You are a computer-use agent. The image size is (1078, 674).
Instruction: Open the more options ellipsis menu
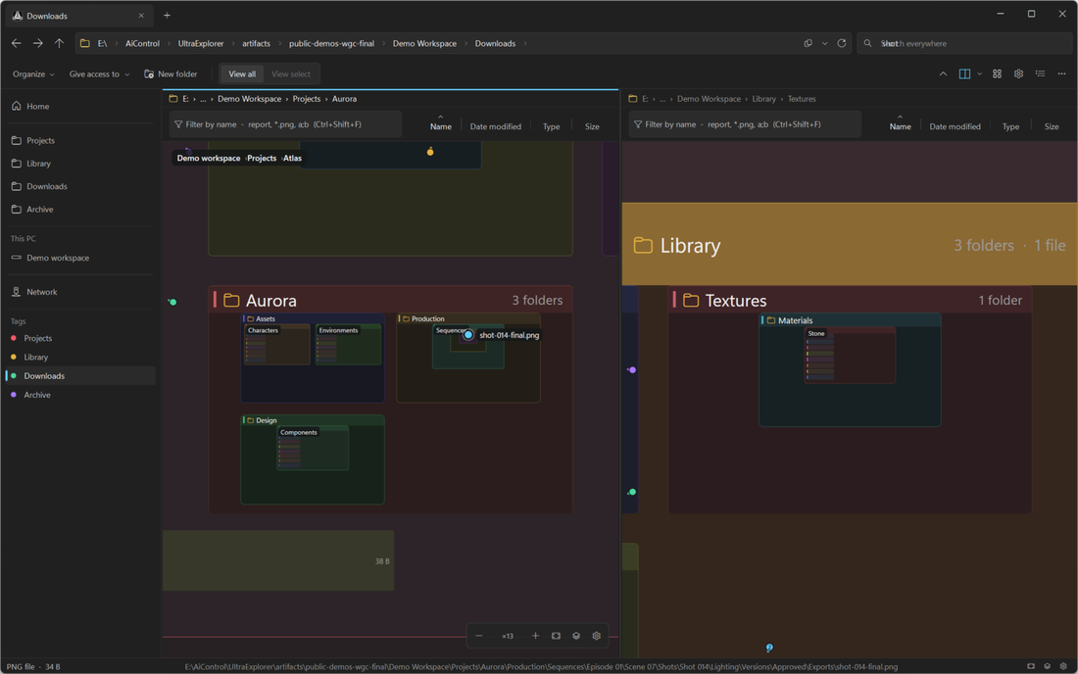click(x=1061, y=74)
